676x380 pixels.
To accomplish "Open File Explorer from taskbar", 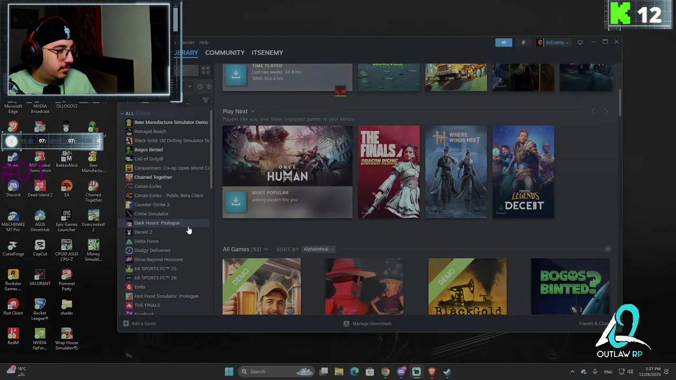I will 339,372.
